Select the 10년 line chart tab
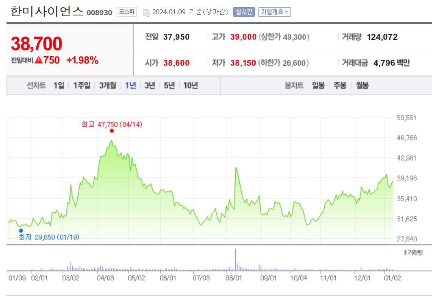This screenshot has width=432, height=296. tap(191, 85)
